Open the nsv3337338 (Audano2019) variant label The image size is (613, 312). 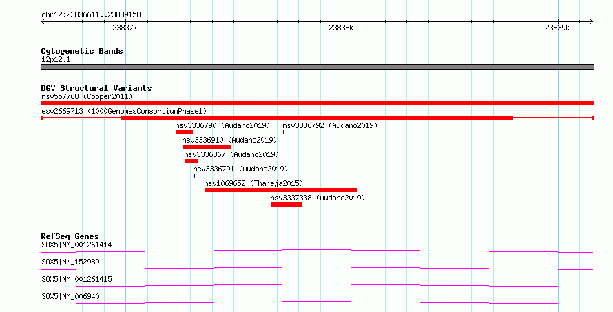pos(318,198)
